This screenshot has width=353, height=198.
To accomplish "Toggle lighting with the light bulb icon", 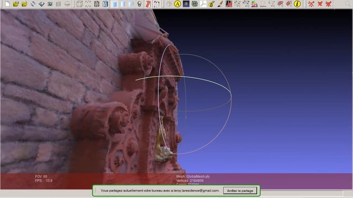I will [140, 4].
